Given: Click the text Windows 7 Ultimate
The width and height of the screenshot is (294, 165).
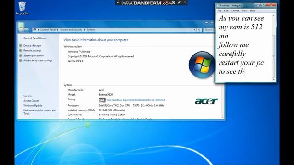Looking at the screenshot, I should coord(79,52).
